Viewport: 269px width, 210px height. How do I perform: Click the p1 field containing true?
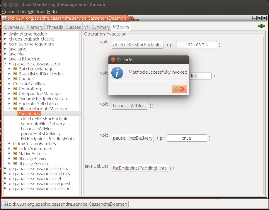[x=187, y=138]
